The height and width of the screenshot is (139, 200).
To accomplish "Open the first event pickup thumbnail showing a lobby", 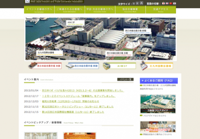I will click(41, 136).
